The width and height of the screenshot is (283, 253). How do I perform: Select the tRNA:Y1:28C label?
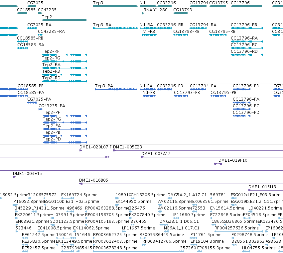(155, 10)
